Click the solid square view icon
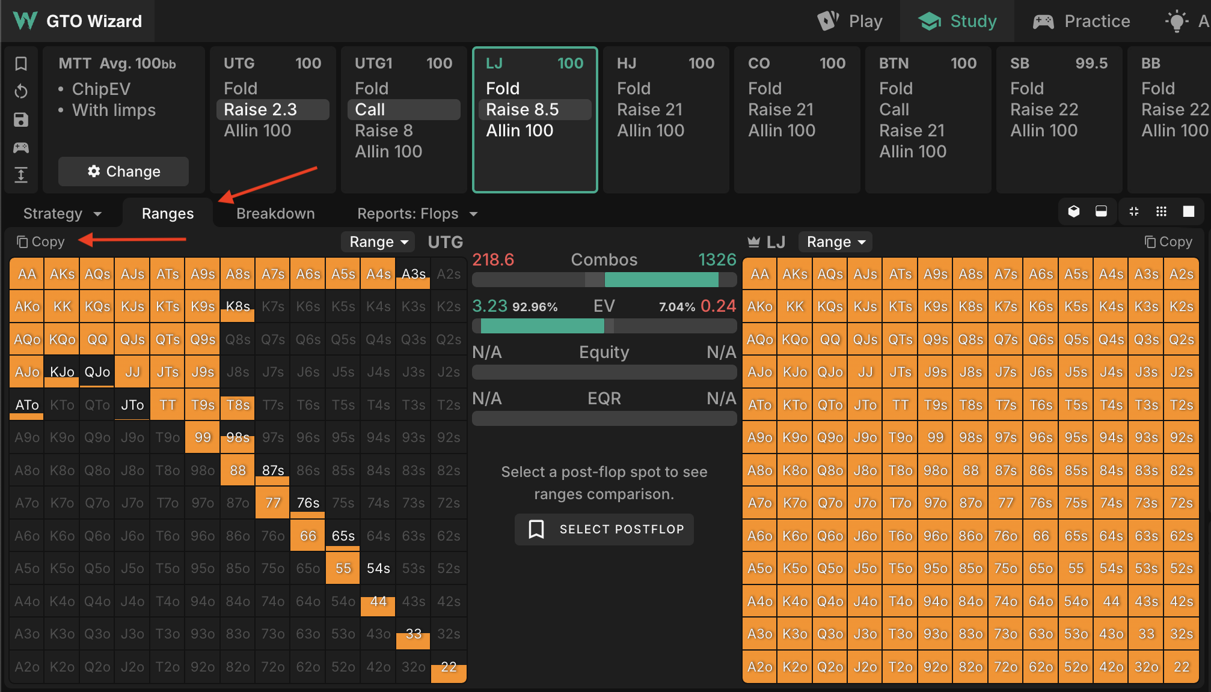Screen dimensions: 1211x692 coord(1189,211)
